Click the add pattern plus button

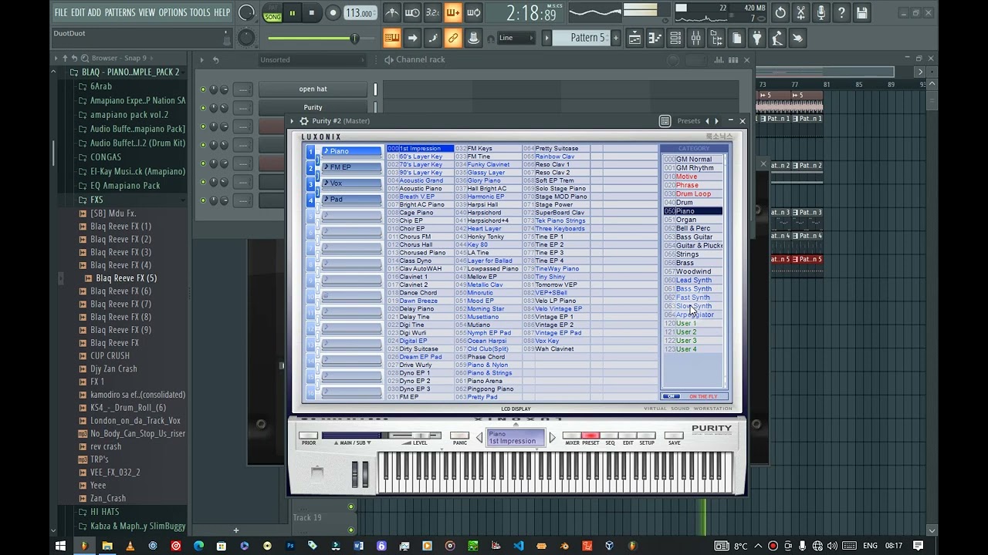click(616, 38)
